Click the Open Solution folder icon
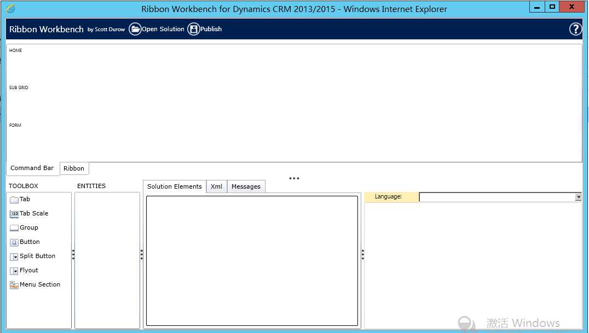589x333 pixels. [x=135, y=29]
